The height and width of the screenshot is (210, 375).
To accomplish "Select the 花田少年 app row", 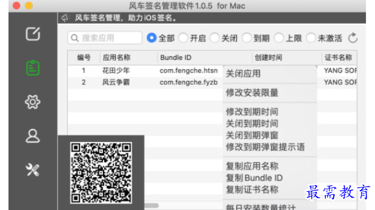I will click(116, 71).
